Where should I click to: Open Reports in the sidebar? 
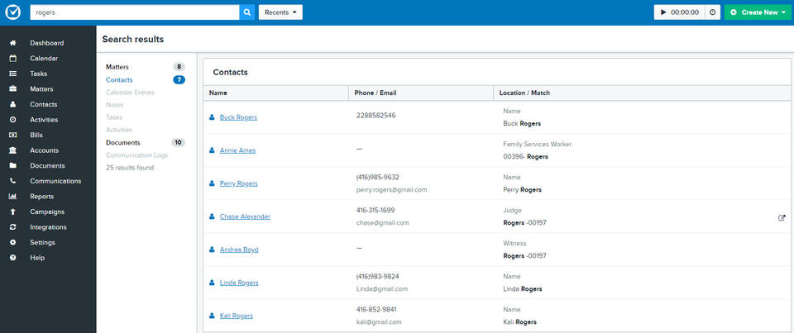tap(42, 197)
